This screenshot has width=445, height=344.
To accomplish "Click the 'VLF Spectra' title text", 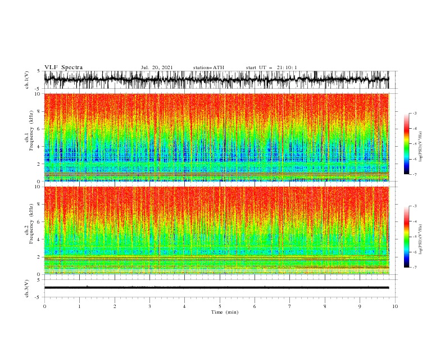I will point(63,67).
